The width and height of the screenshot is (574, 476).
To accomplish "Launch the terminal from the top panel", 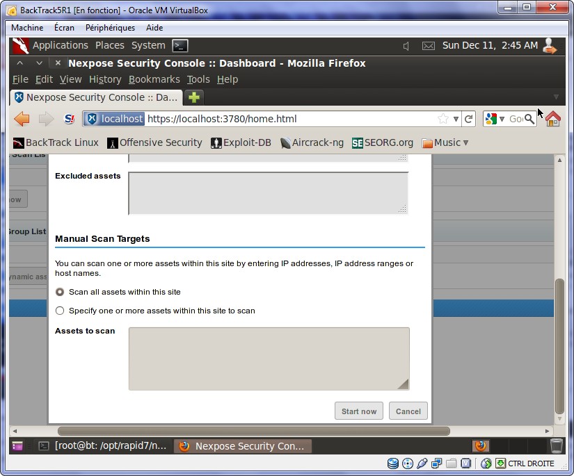I will [x=180, y=46].
